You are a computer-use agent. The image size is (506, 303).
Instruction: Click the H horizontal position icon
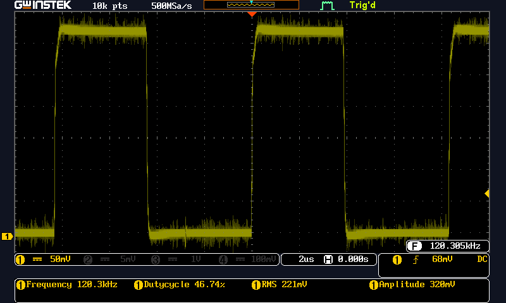point(328,259)
